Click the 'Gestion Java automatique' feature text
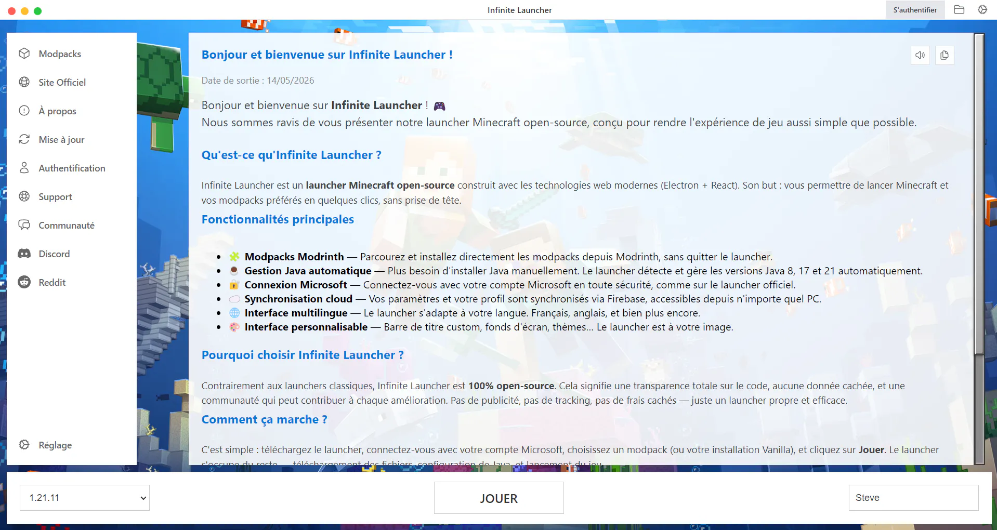Screen dimensions: 997x530 point(308,271)
